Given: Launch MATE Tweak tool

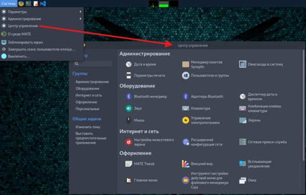Looking at the screenshot, I should [x=140, y=164].
